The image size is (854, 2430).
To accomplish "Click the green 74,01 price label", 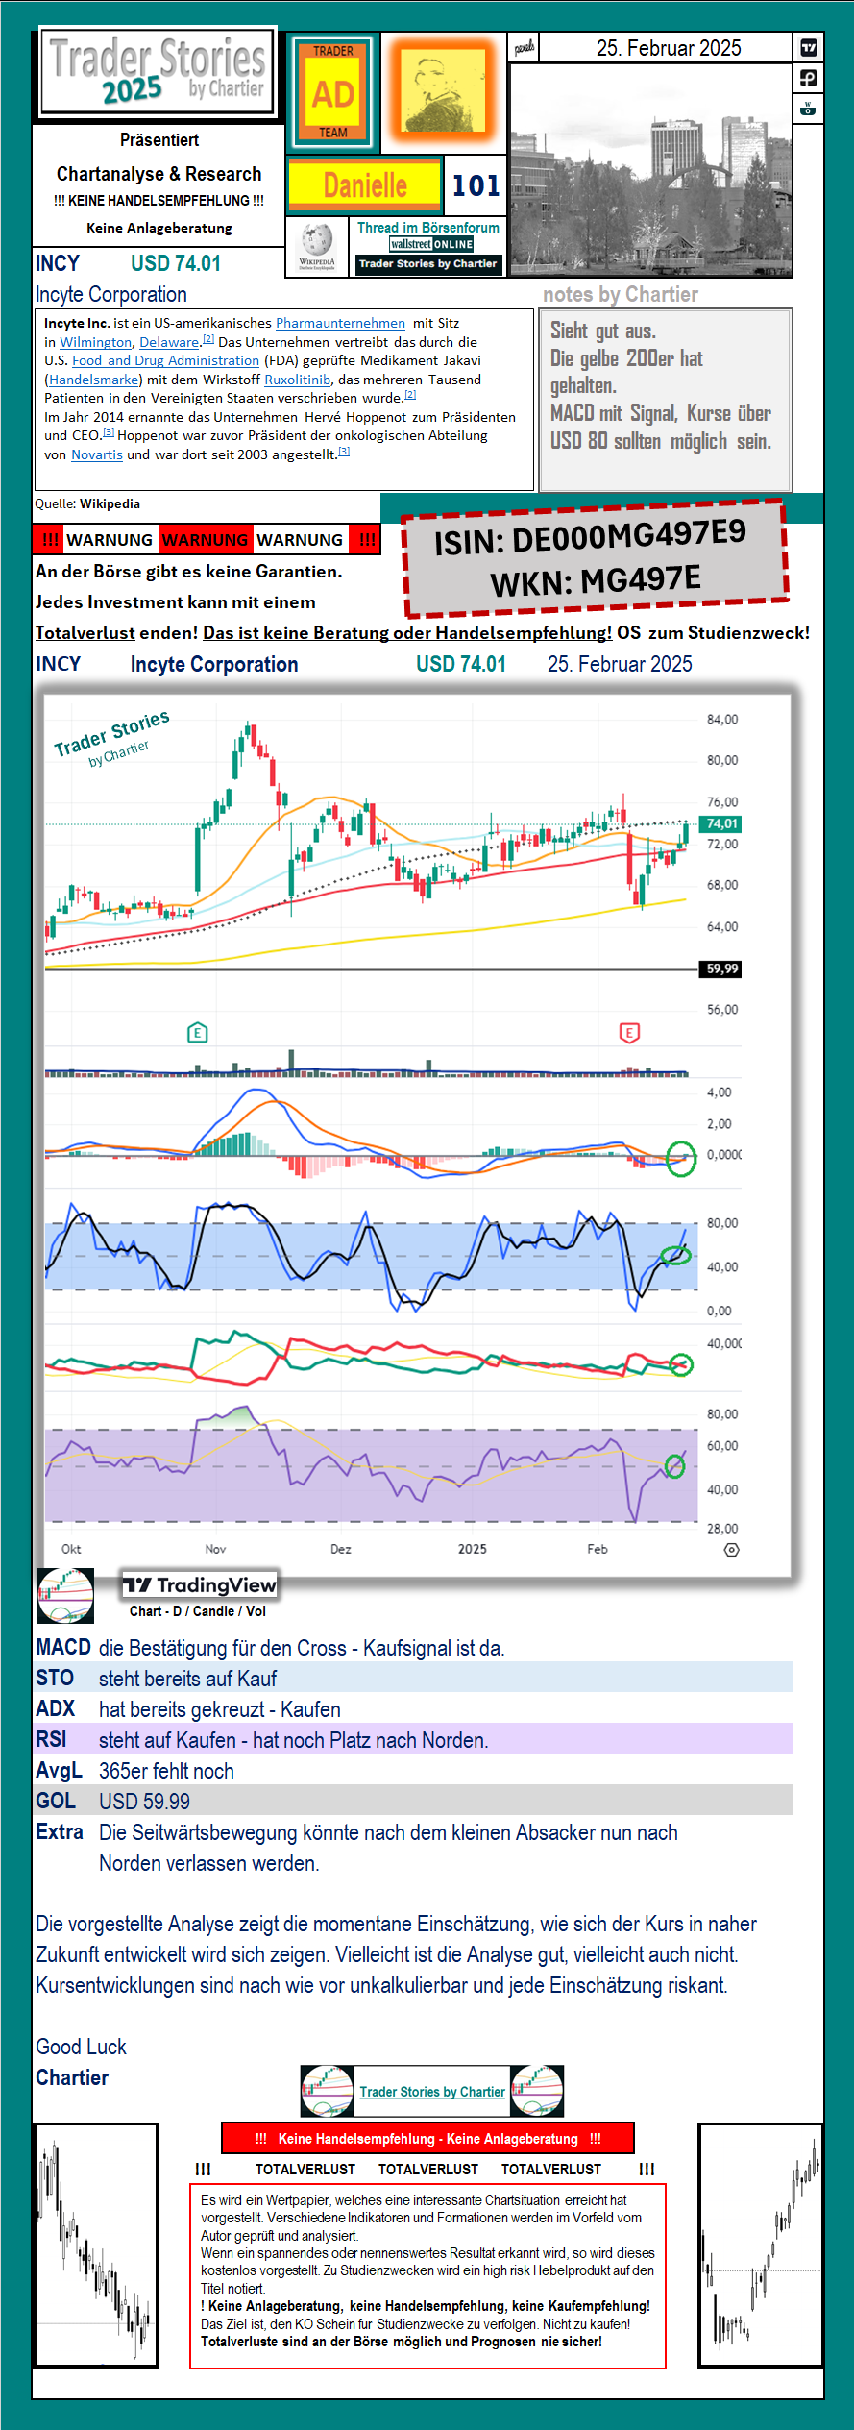I will (x=720, y=823).
